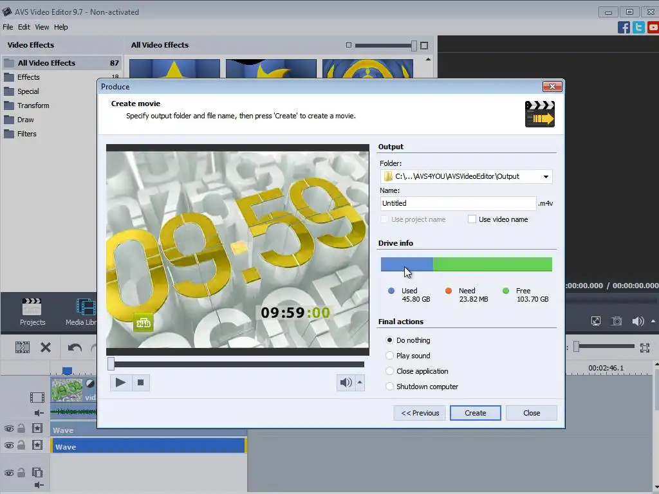Click the timeline vertical scroll down arrow
Viewport: 659px width, 494px height.
tap(656, 488)
